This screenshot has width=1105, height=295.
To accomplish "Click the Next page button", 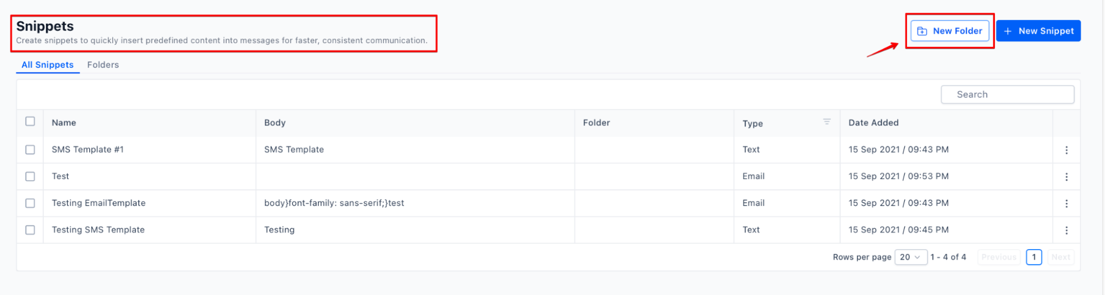I will (1061, 257).
